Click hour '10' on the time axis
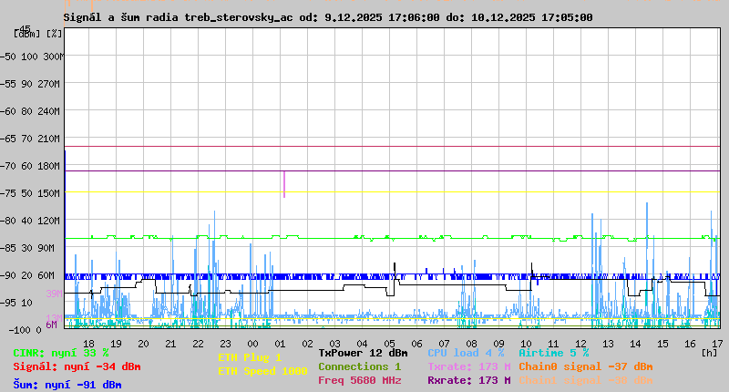The height and width of the screenshot is (392, 729). pos(526,344)
